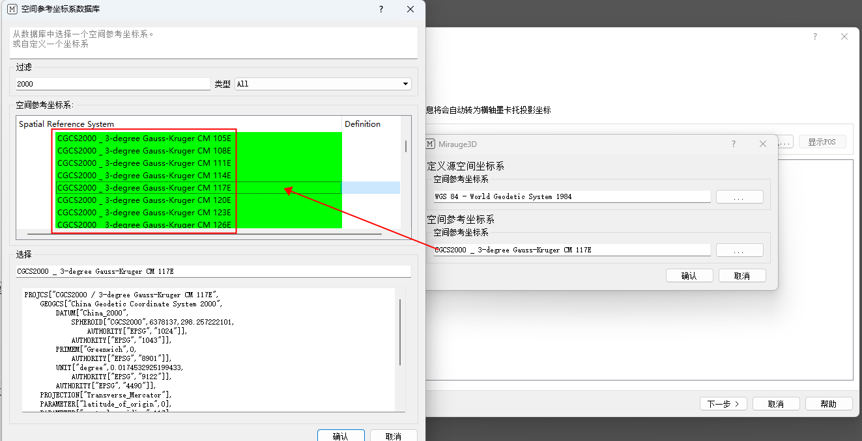The image size is (862, 441).
Task: Click the ? help icon on the Mirauge3D dialog
Action: click(x=733, y=144)
